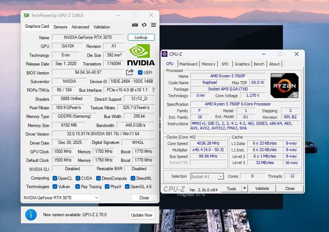Open the Memory tab in CPU-Z
The image size is (329, 232).
point(208,64)
